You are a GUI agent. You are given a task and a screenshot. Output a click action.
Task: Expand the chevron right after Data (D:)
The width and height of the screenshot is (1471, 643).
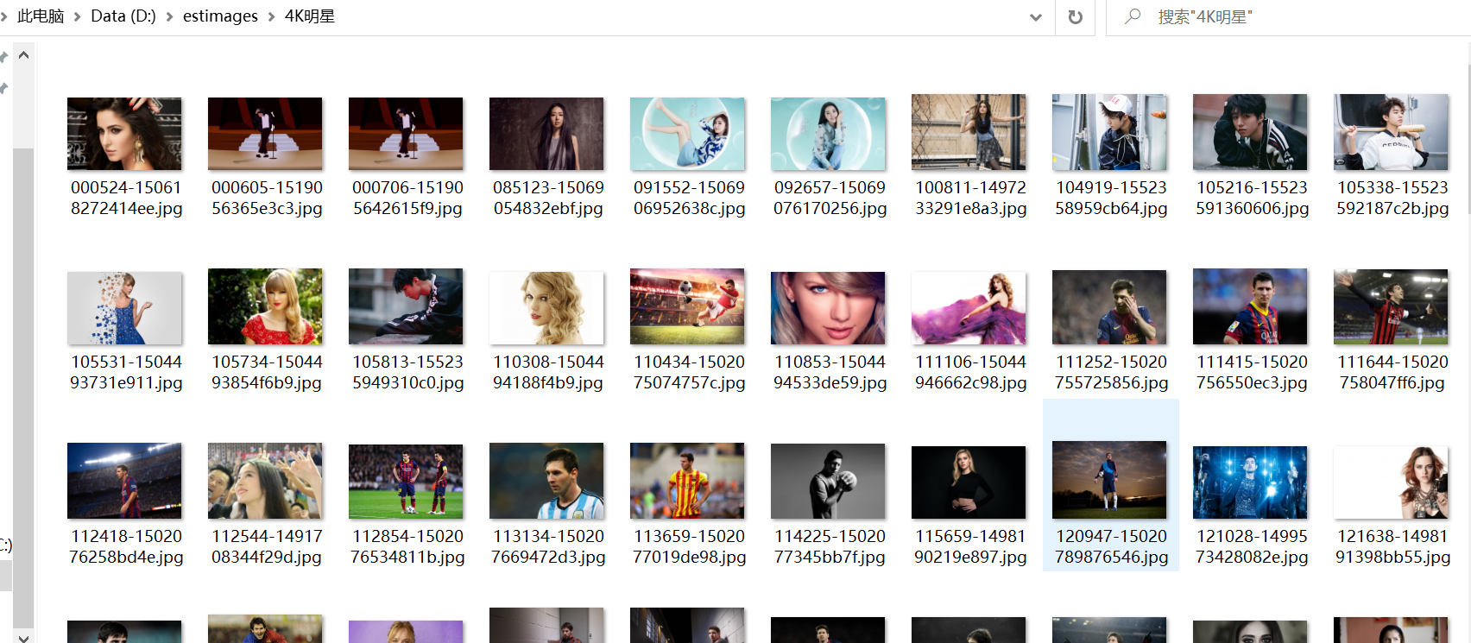pos(170,17)
